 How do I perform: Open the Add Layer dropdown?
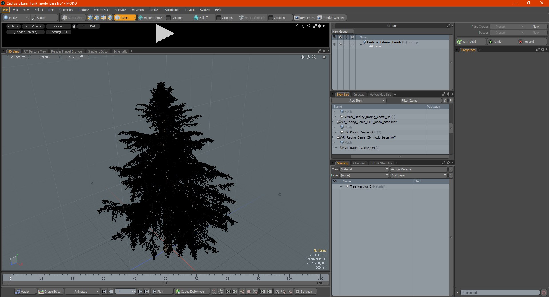419,175
